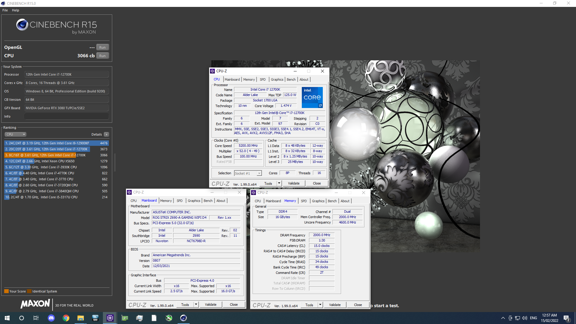Open Graphics tab in Memory CPU-Z window
576x324 pixels.
(318, 201)
